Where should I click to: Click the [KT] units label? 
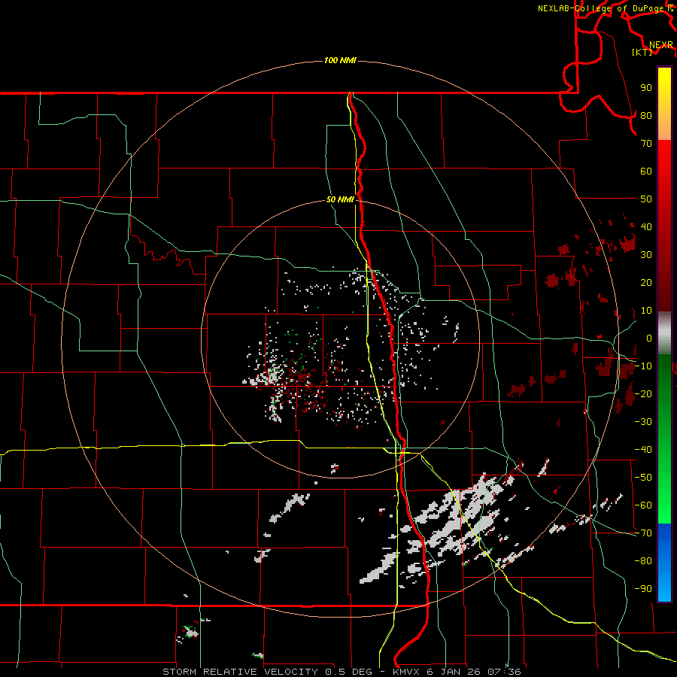pyautogui.click(x=642, y=52)
